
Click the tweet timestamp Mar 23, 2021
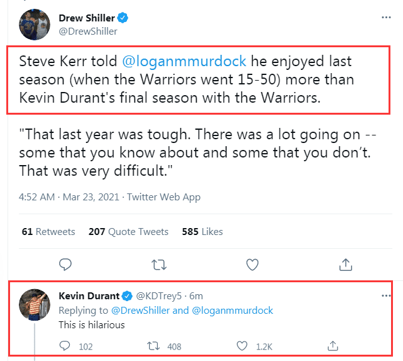tap(91, 197)
